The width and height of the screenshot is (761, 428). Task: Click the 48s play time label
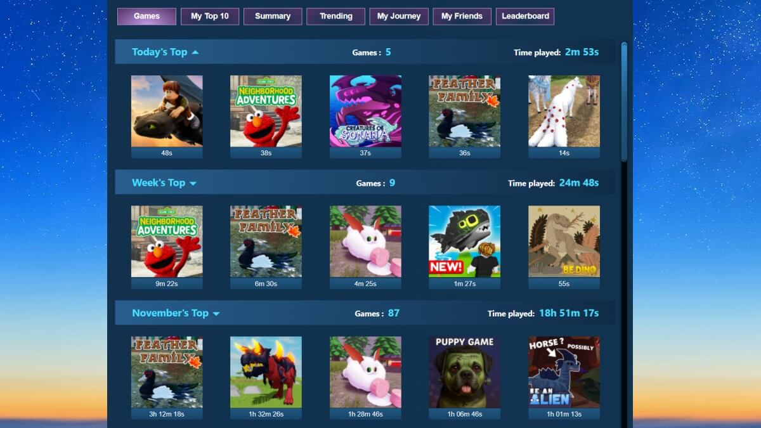167,153
